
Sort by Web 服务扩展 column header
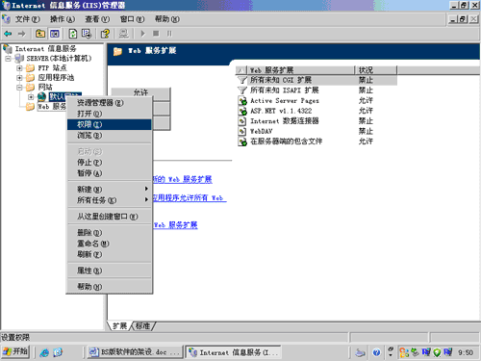301,70
